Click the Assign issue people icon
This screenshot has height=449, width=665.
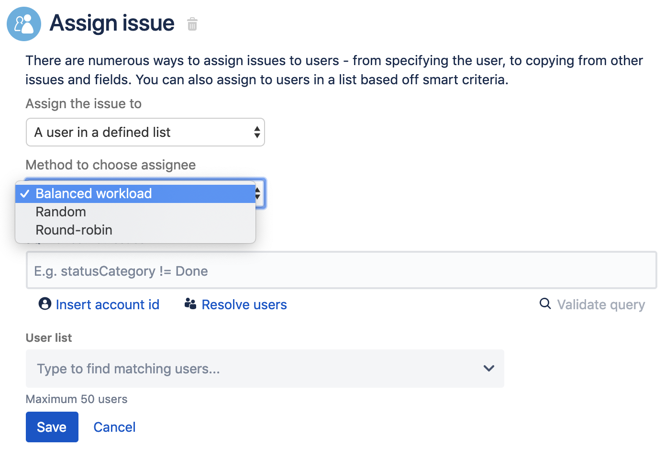point(24,24)
